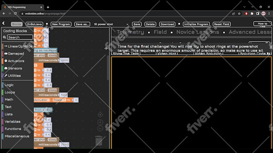Zoom in the blocks workspace
The width and height of the screenshot is (273, 153).
click(x=100, y=122)
